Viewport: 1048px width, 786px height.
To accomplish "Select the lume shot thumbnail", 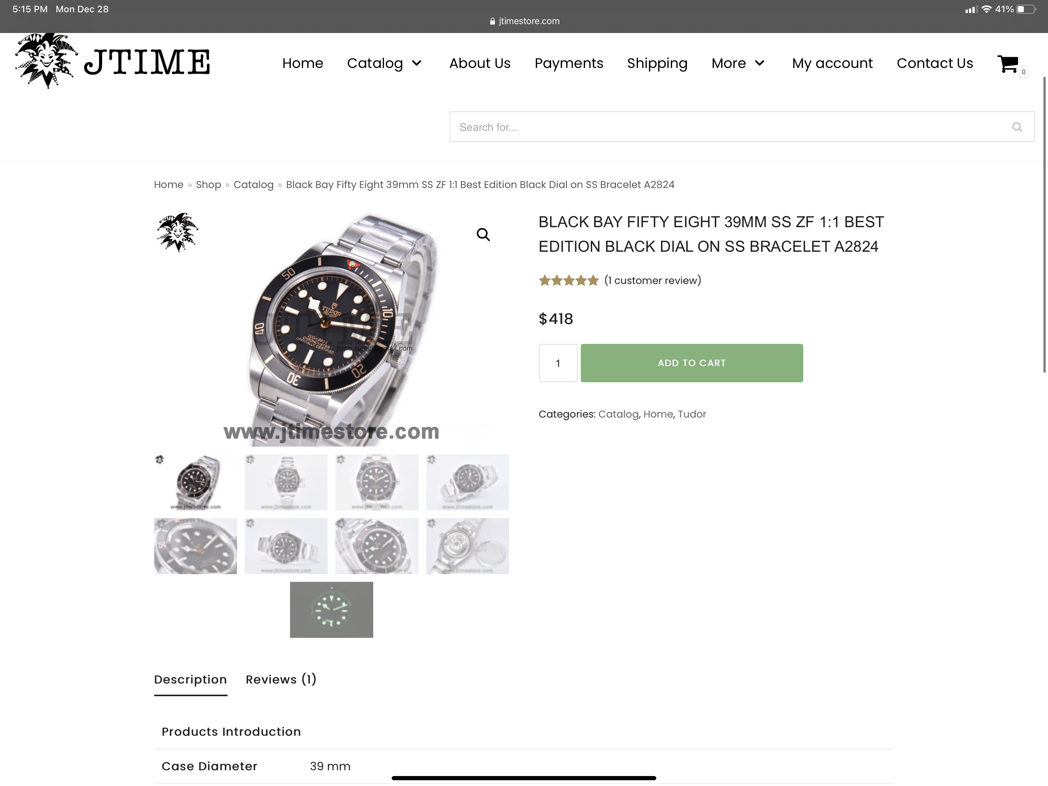I will click(331, 609).
